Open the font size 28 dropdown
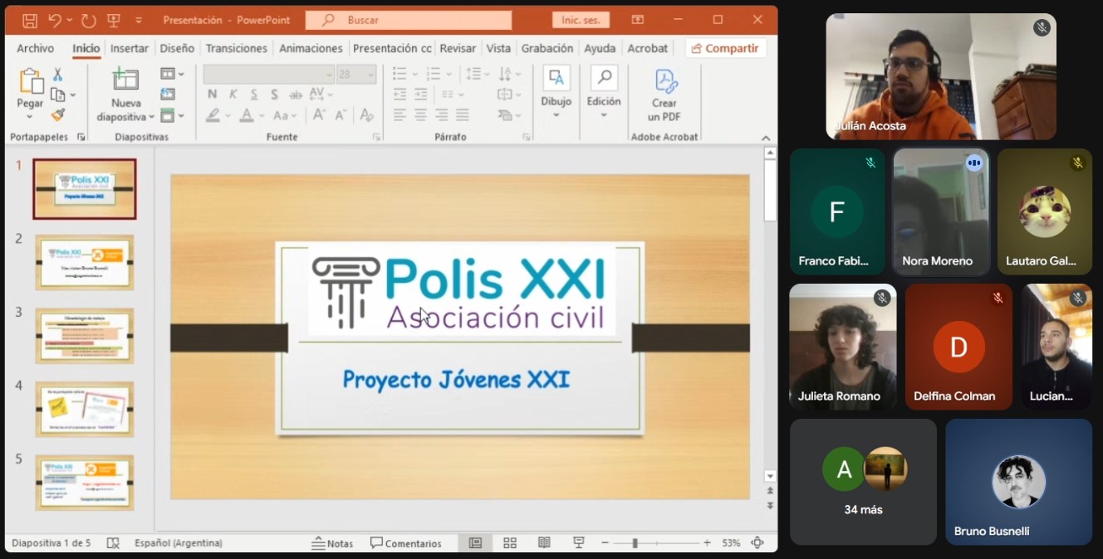The width and height of the screenshot is (1103, 559). (x=370, y=74)
